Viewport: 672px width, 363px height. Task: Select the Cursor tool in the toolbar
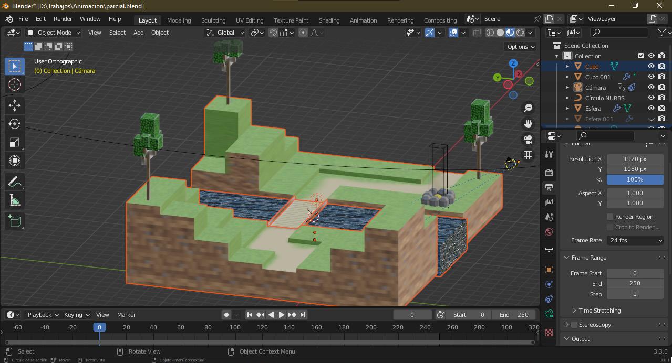click(15, 84)
